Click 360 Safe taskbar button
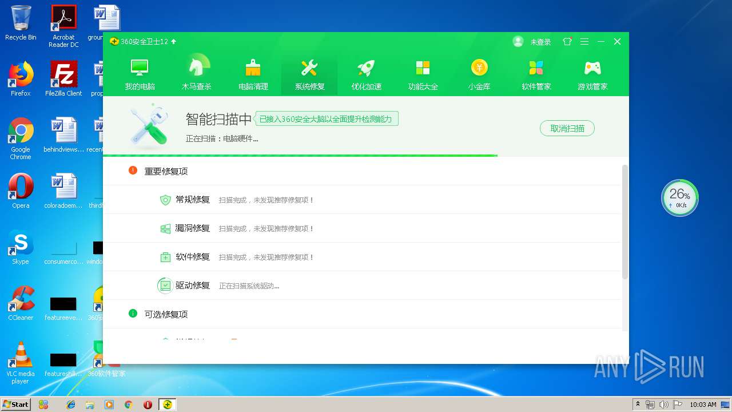732x412 pixels. [x=167, y=405]
